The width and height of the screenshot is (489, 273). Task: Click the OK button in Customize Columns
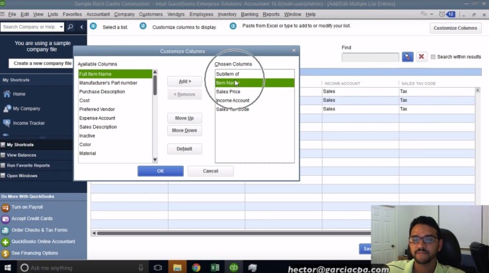click(160, 171)
